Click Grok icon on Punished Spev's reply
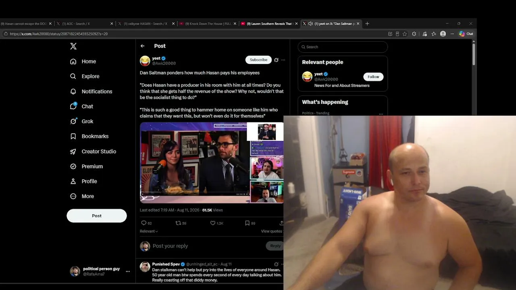This screenshot has width=516, height=290. (276, 264)
